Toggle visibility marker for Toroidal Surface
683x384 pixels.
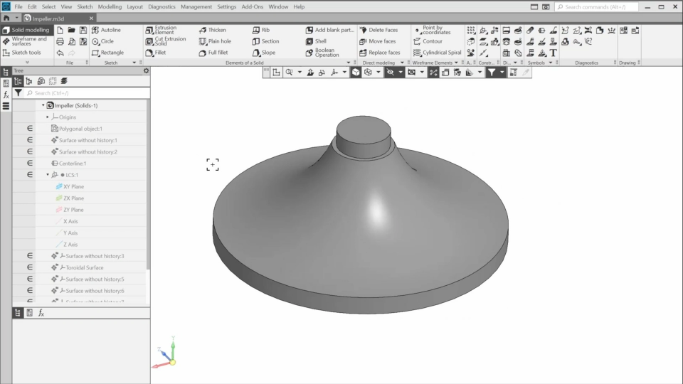click(30, 267)
